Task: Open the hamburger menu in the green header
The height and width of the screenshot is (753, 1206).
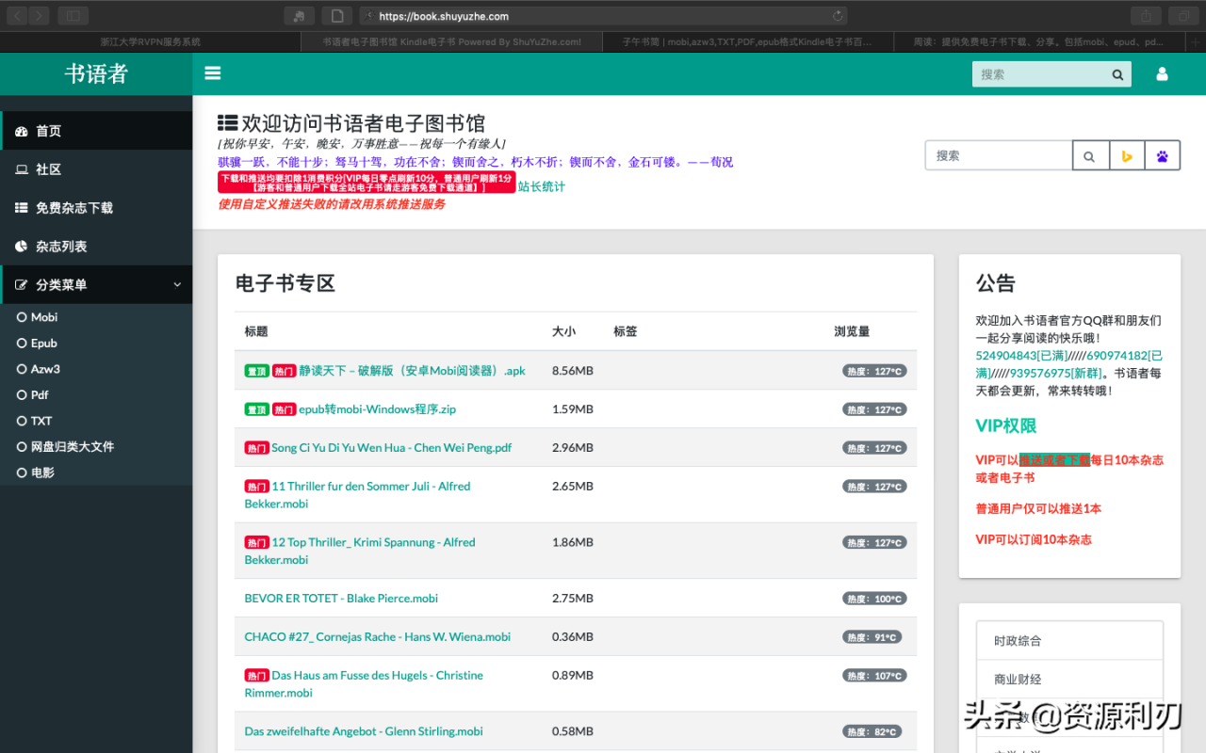Action: (x=212, y=72)
